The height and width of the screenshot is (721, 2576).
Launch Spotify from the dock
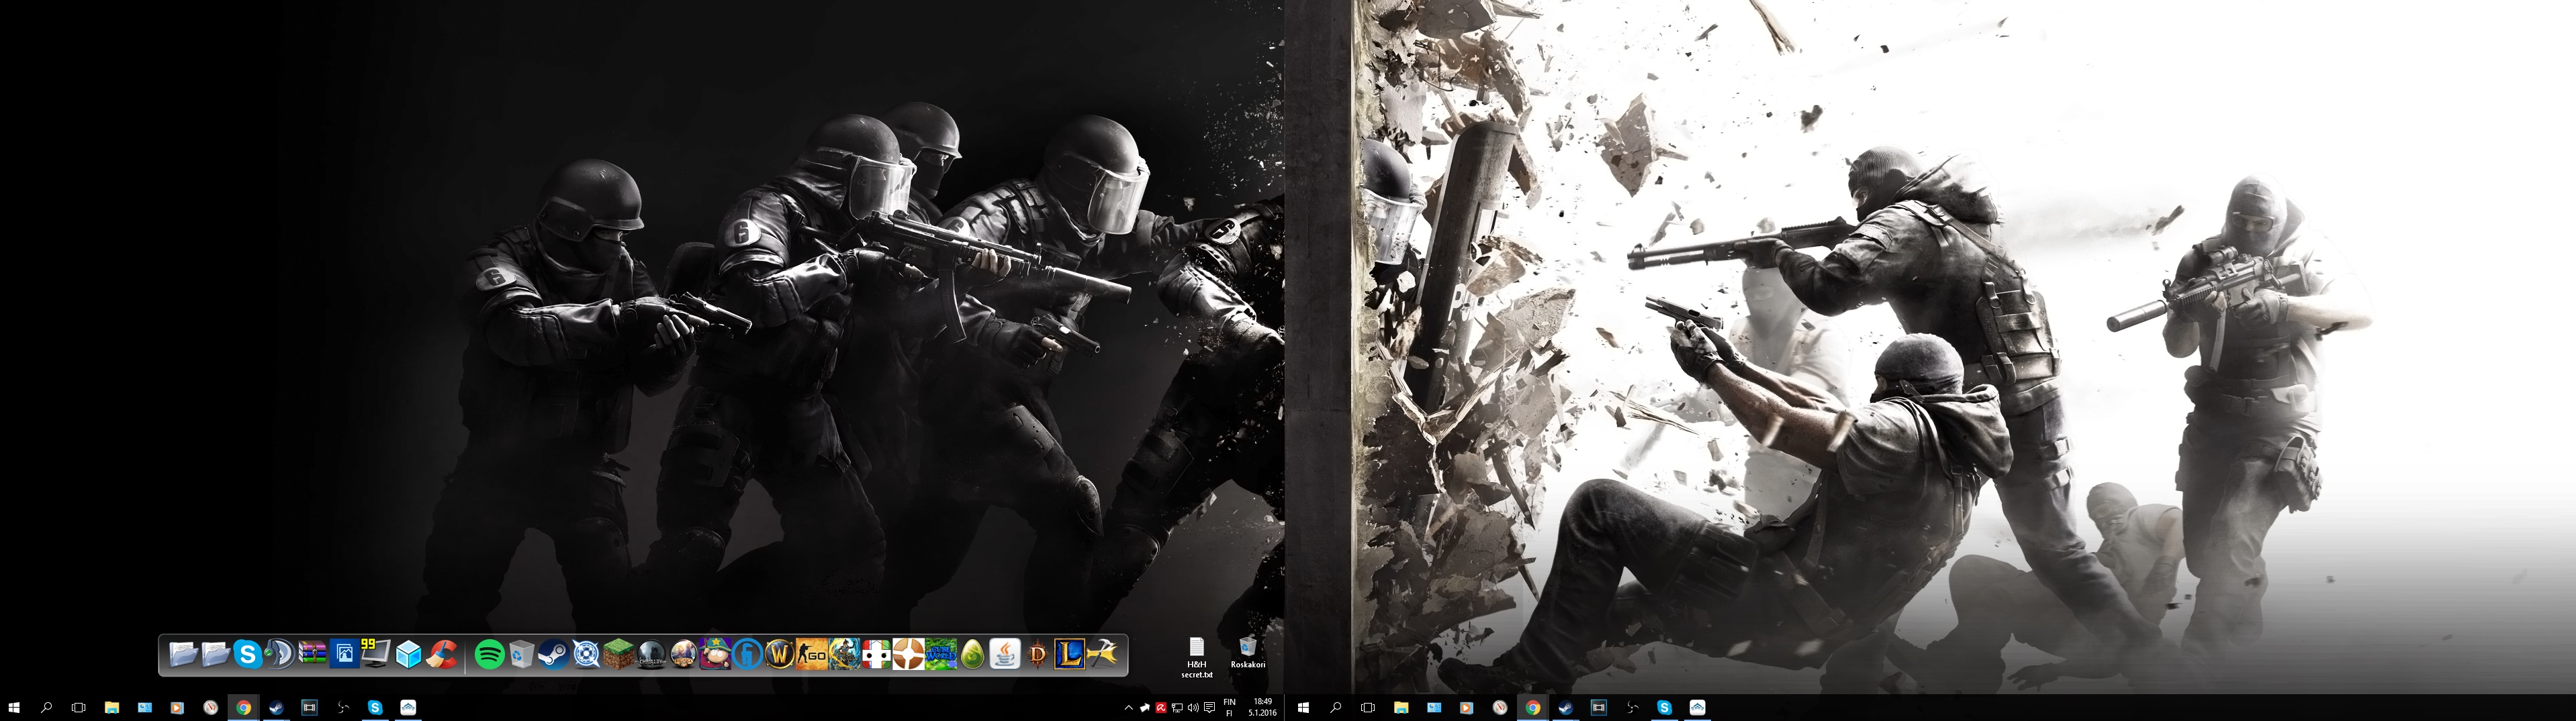point(489,655)
